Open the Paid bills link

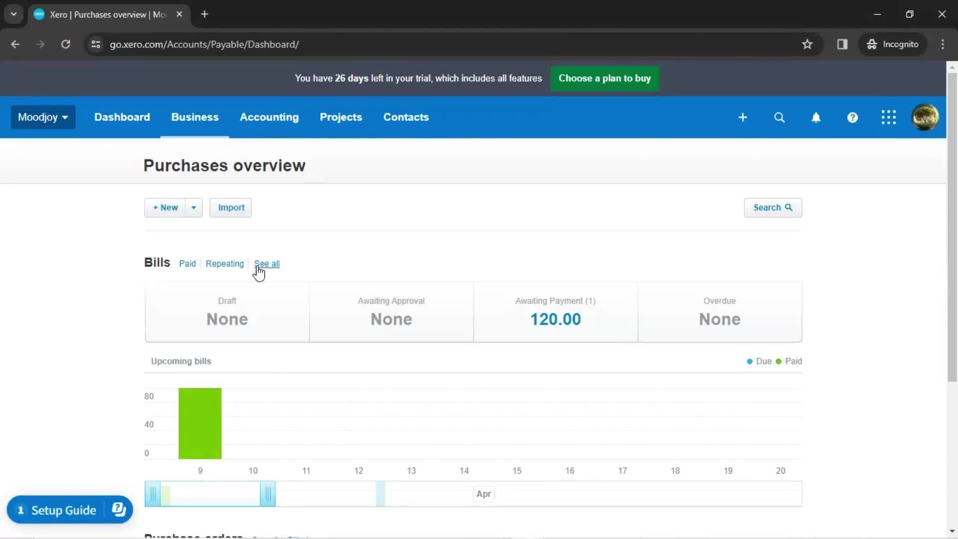tap(187, 264)
